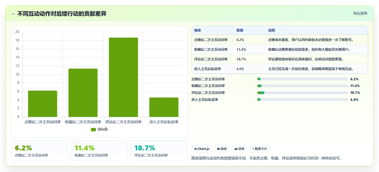
Task: Click y-axis value 20
Action: [x=17, y=32]
